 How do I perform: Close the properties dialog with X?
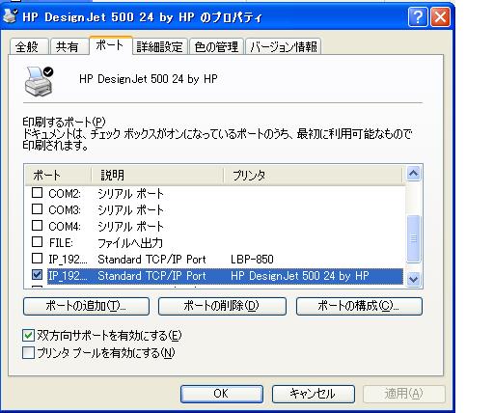pyautogui.click(x=440, y=17)
